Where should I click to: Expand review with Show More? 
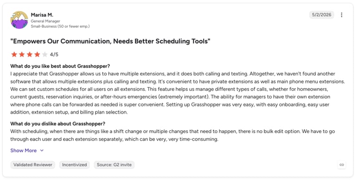[23, 150]
